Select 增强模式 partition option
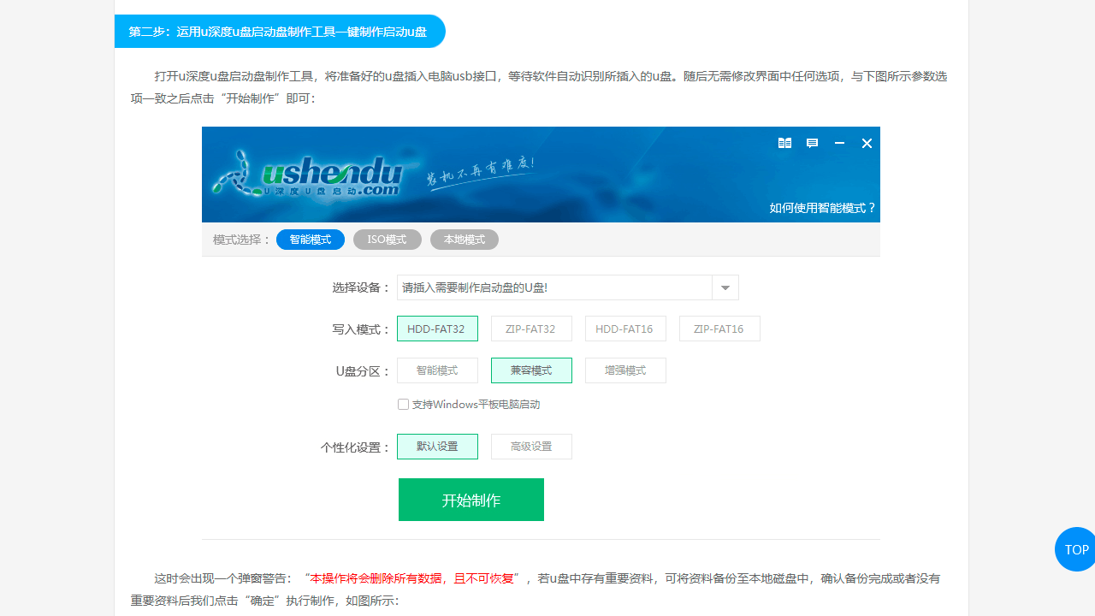 click(x=625, y=370)
